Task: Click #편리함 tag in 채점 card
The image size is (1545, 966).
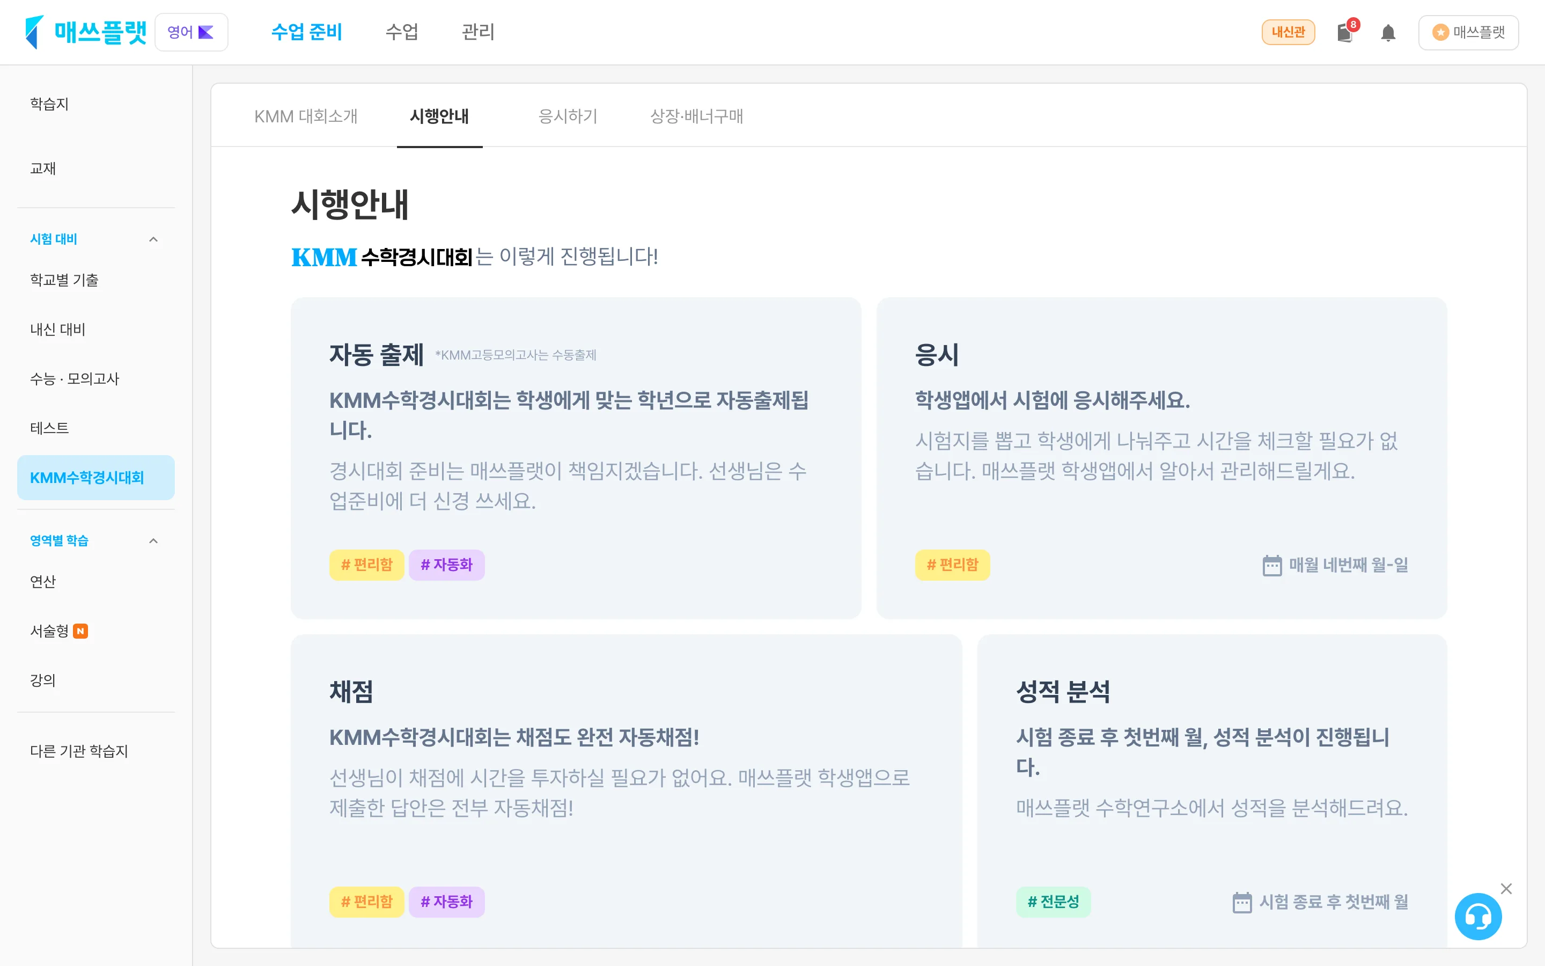Action: [366, 902]
